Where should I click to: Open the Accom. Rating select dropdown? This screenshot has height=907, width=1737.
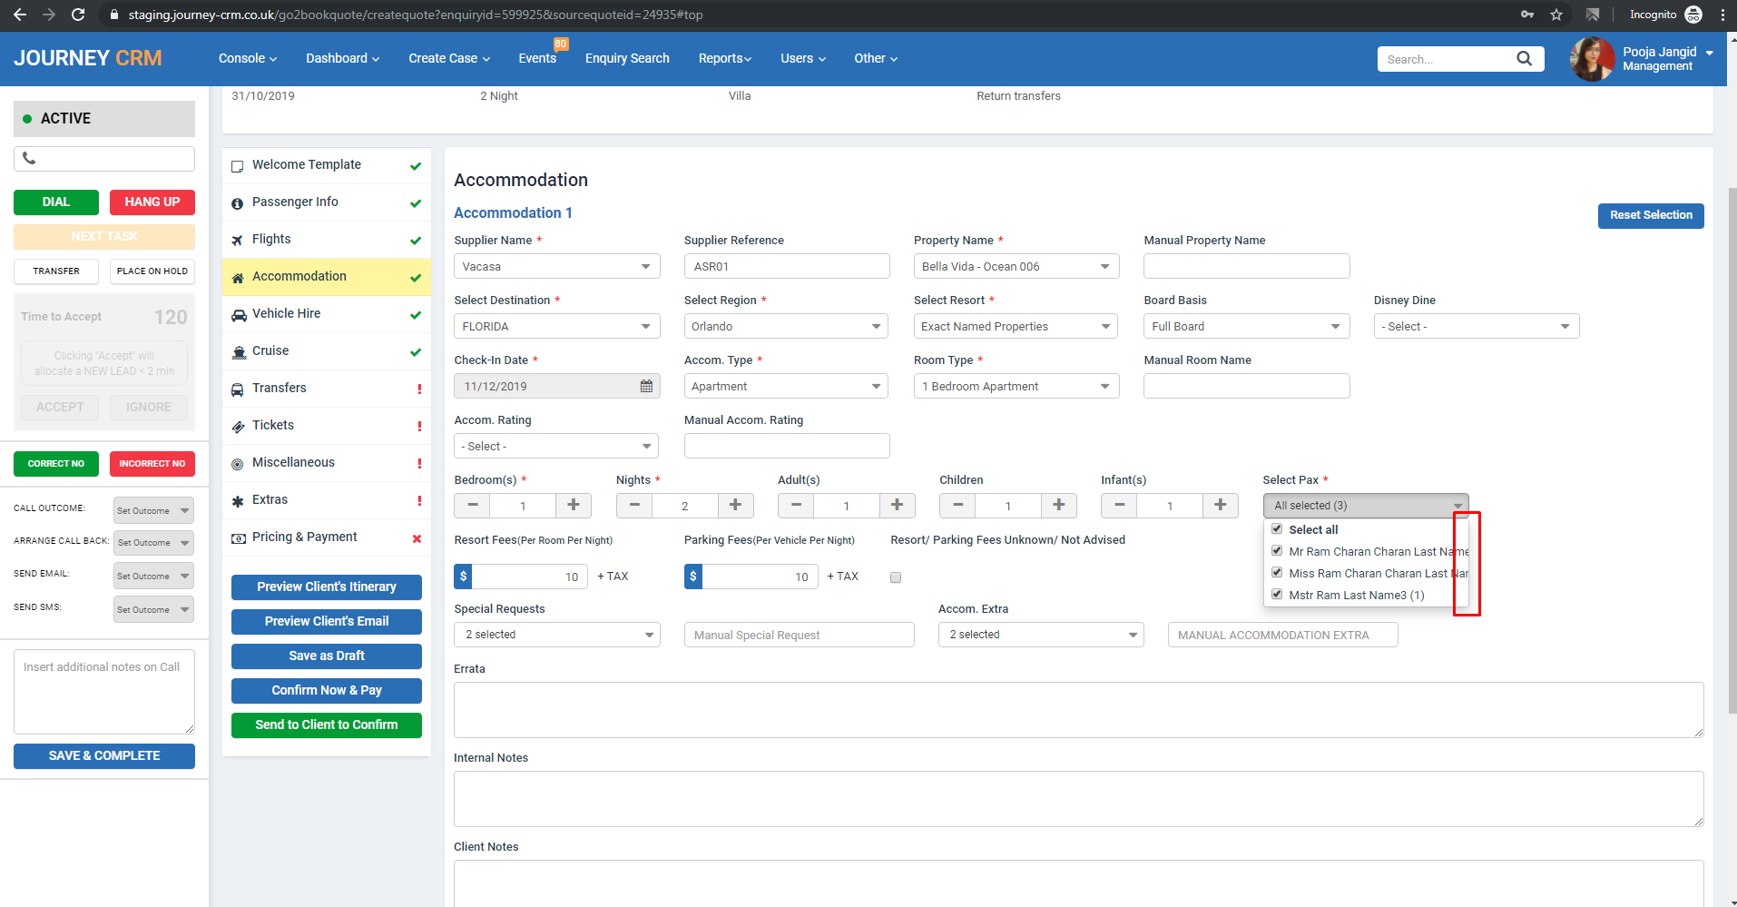[556, 446]
